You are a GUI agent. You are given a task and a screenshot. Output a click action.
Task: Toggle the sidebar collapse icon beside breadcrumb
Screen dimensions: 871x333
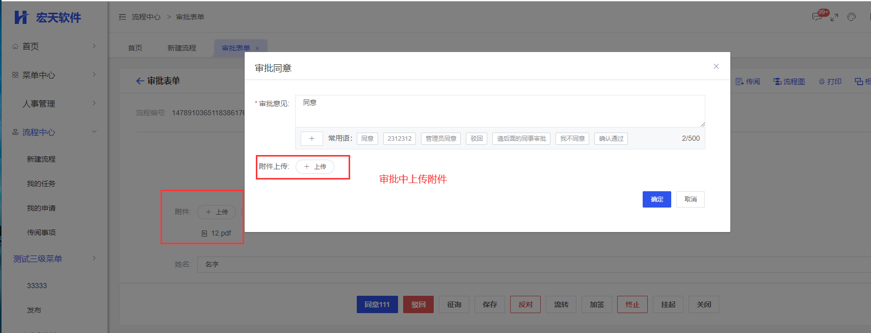coord(122,17)
